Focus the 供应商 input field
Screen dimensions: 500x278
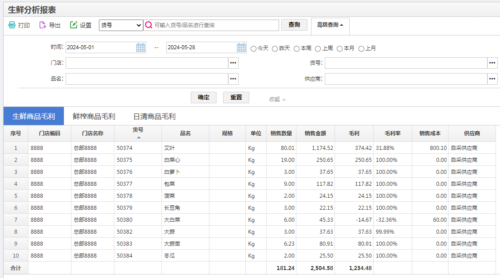(x=406, y=79)
